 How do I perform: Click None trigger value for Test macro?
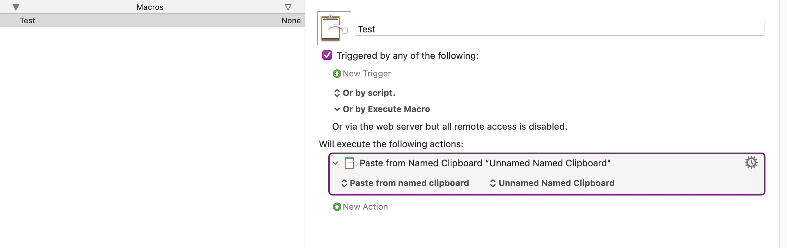pos(291,20)
